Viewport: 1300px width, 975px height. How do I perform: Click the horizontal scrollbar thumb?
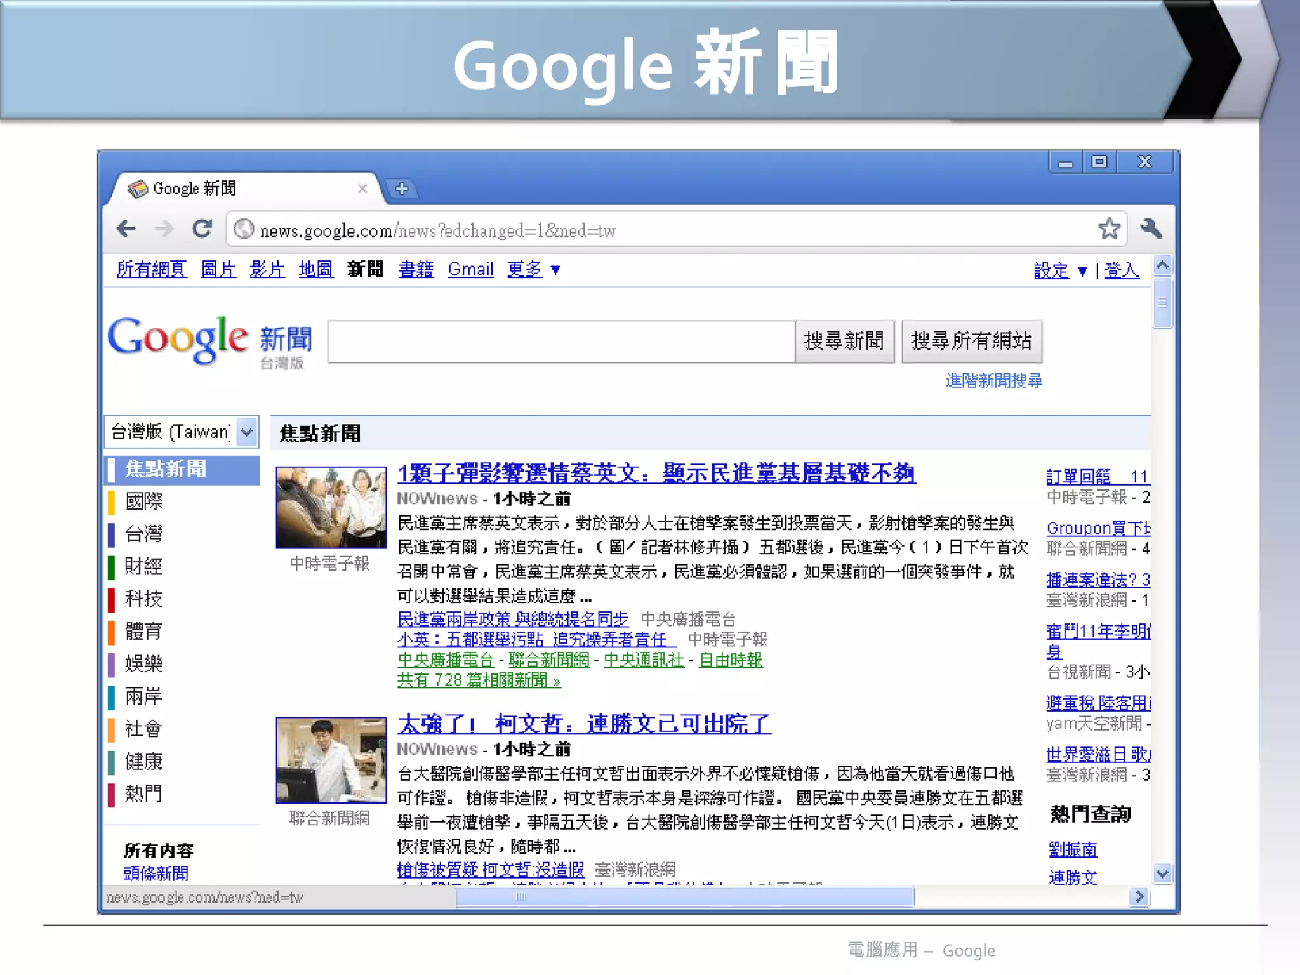coord(685,896)
